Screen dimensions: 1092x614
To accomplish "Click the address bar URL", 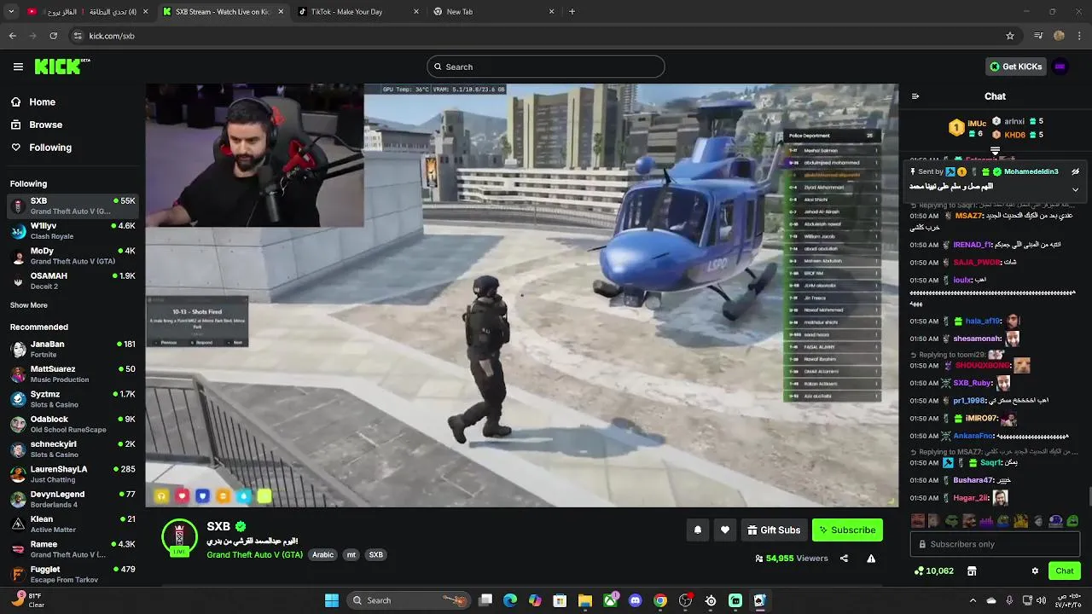I will tap(112, 36).
